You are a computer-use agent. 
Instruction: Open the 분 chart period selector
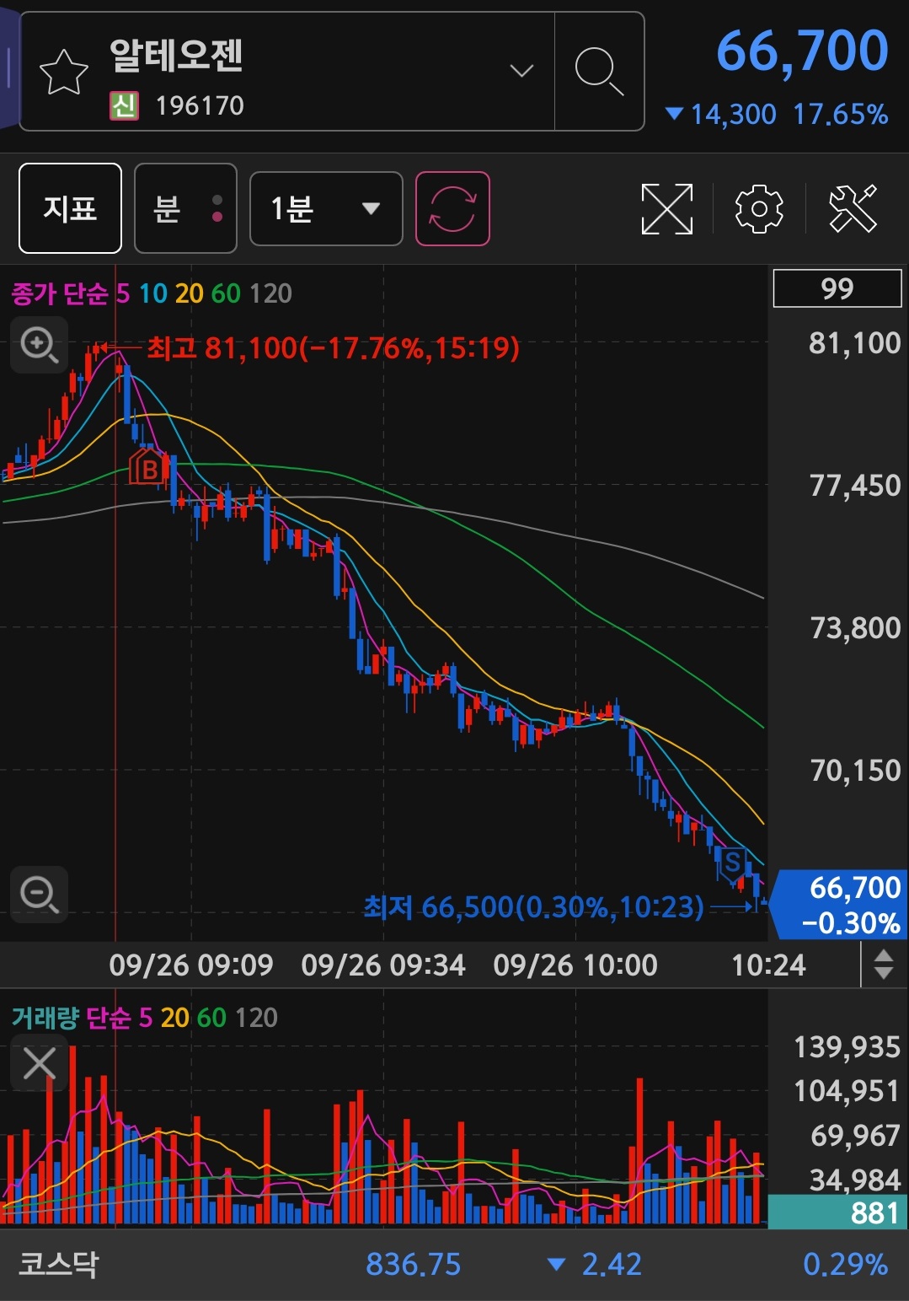185,208
